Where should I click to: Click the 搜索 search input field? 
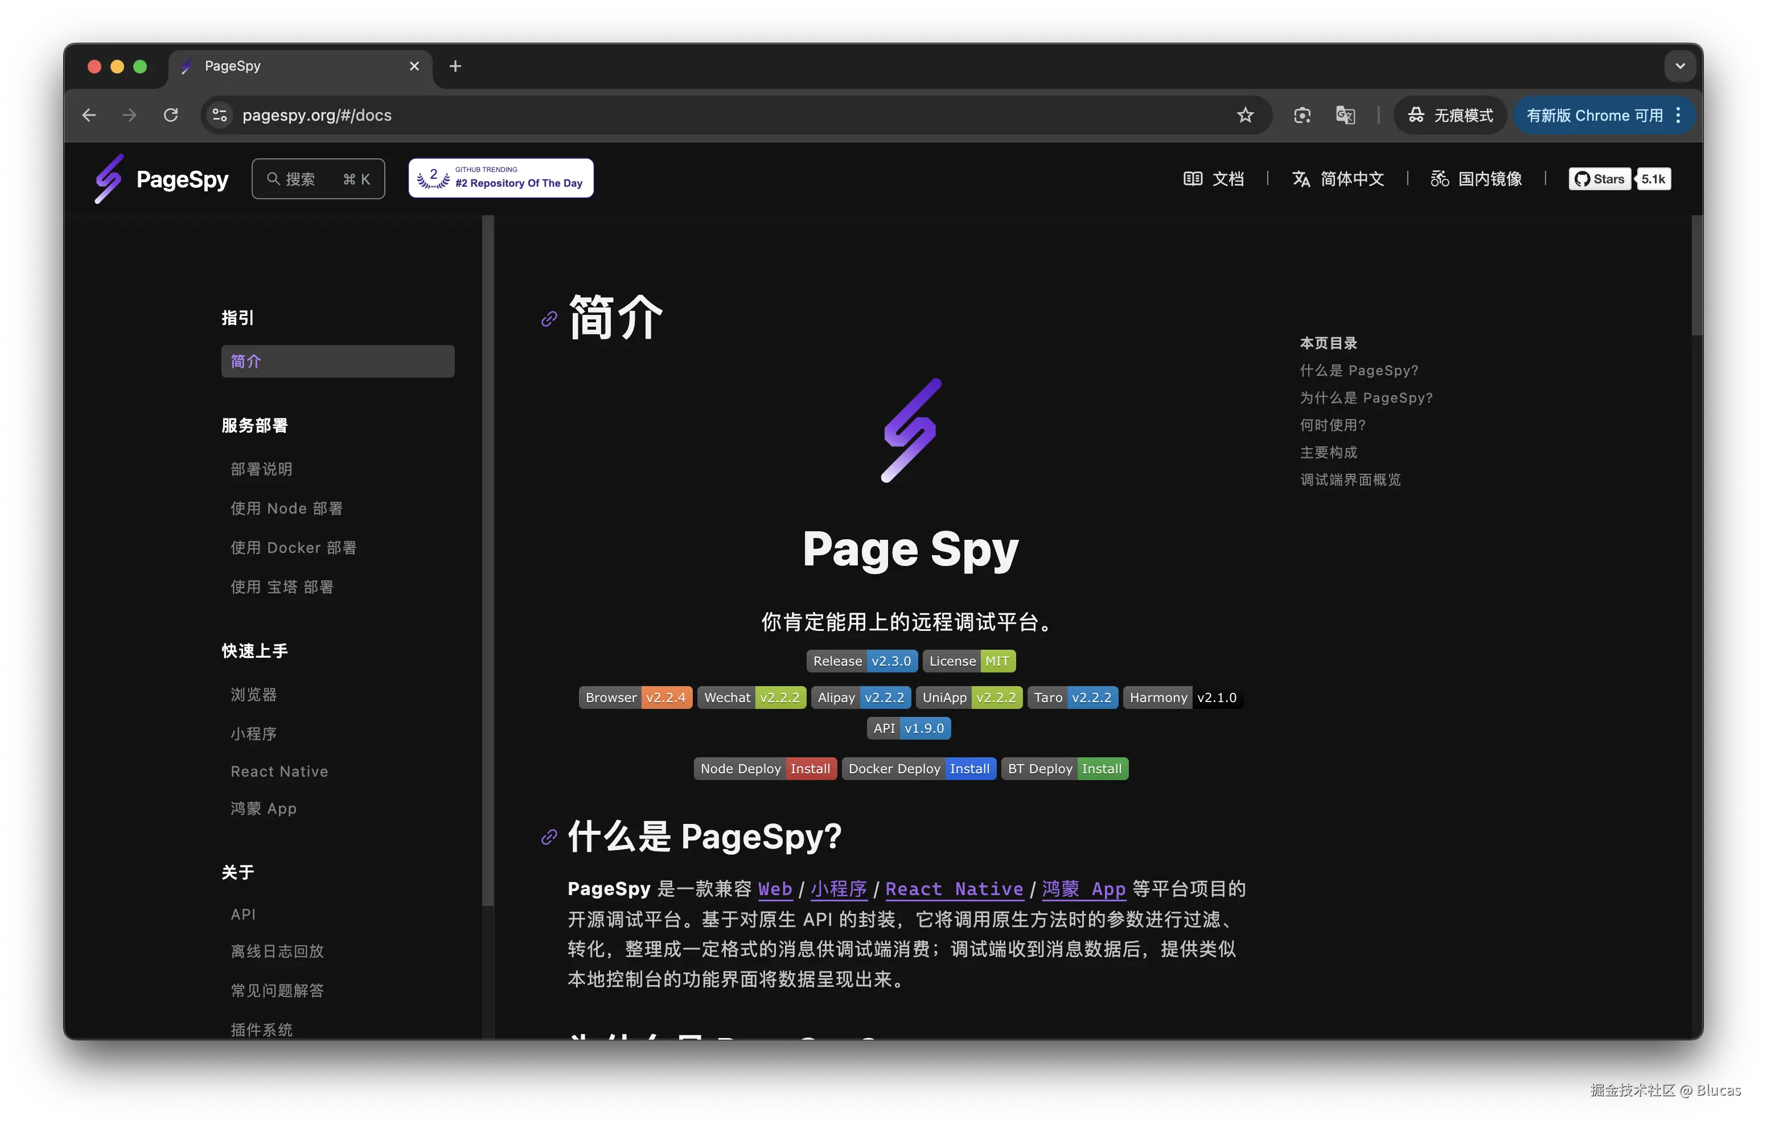point(318,178)
